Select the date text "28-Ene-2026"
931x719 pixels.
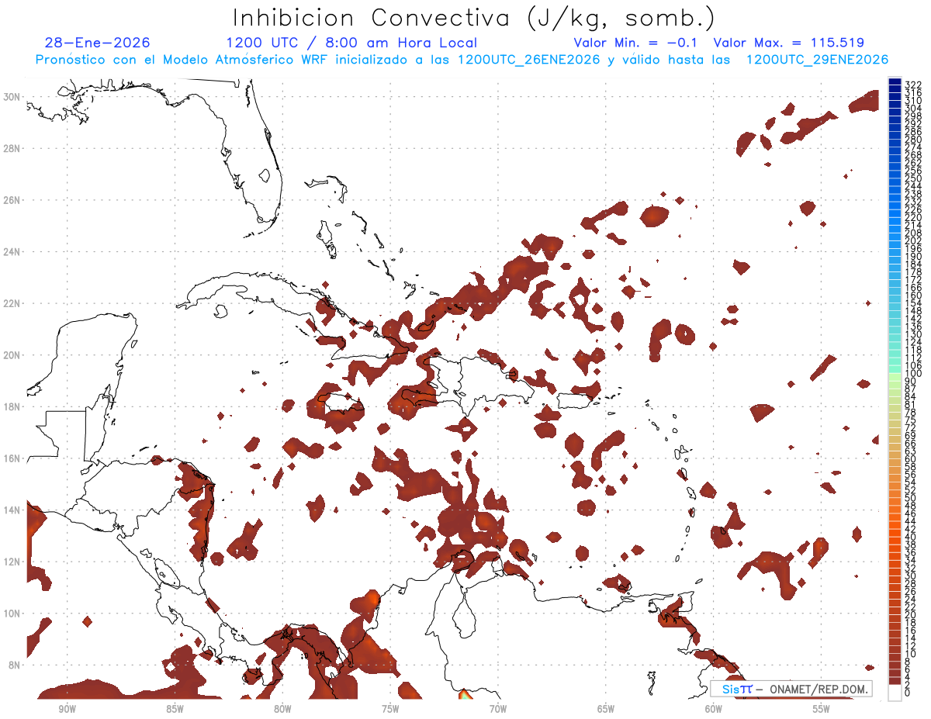98,43
